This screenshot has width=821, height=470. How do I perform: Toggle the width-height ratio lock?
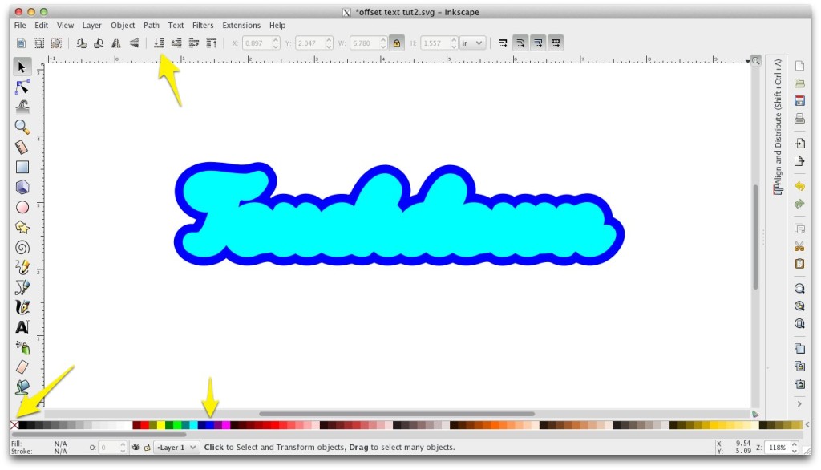[398, 43]
